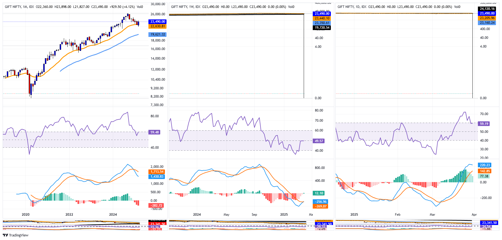Select the GIFT NIFTY 1M chart title

pos(19,7)
